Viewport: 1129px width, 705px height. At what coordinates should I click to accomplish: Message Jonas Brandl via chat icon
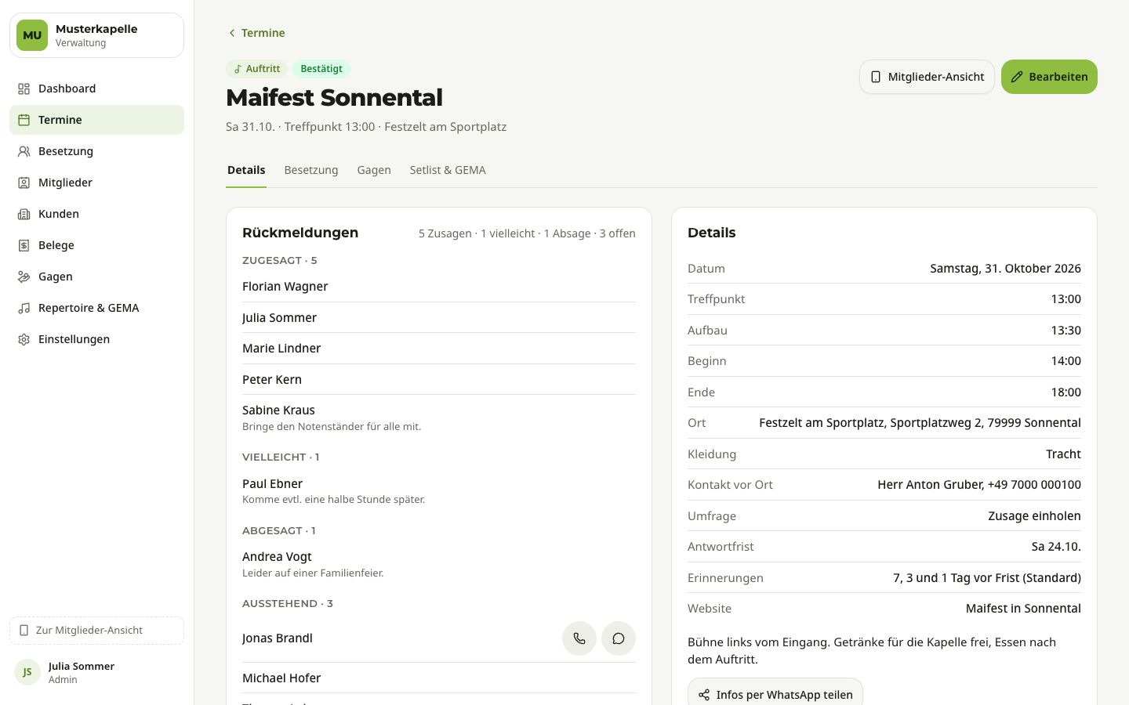click(x=619, y=638)
